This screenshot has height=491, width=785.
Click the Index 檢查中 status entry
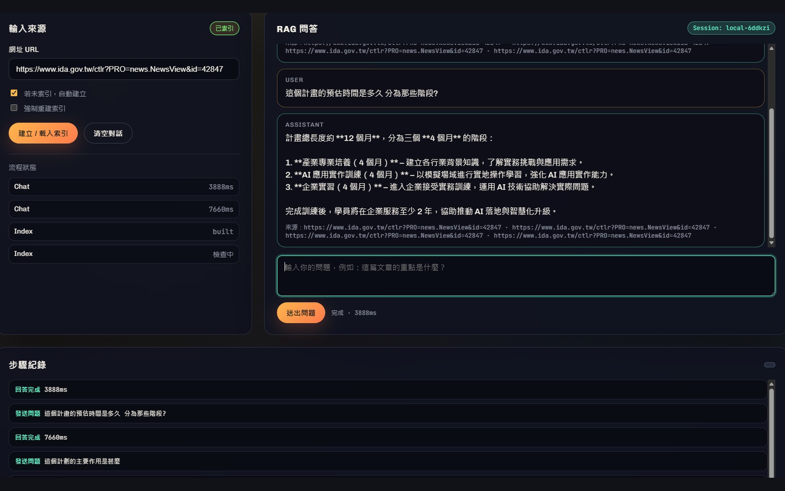[x=124, y=254]
